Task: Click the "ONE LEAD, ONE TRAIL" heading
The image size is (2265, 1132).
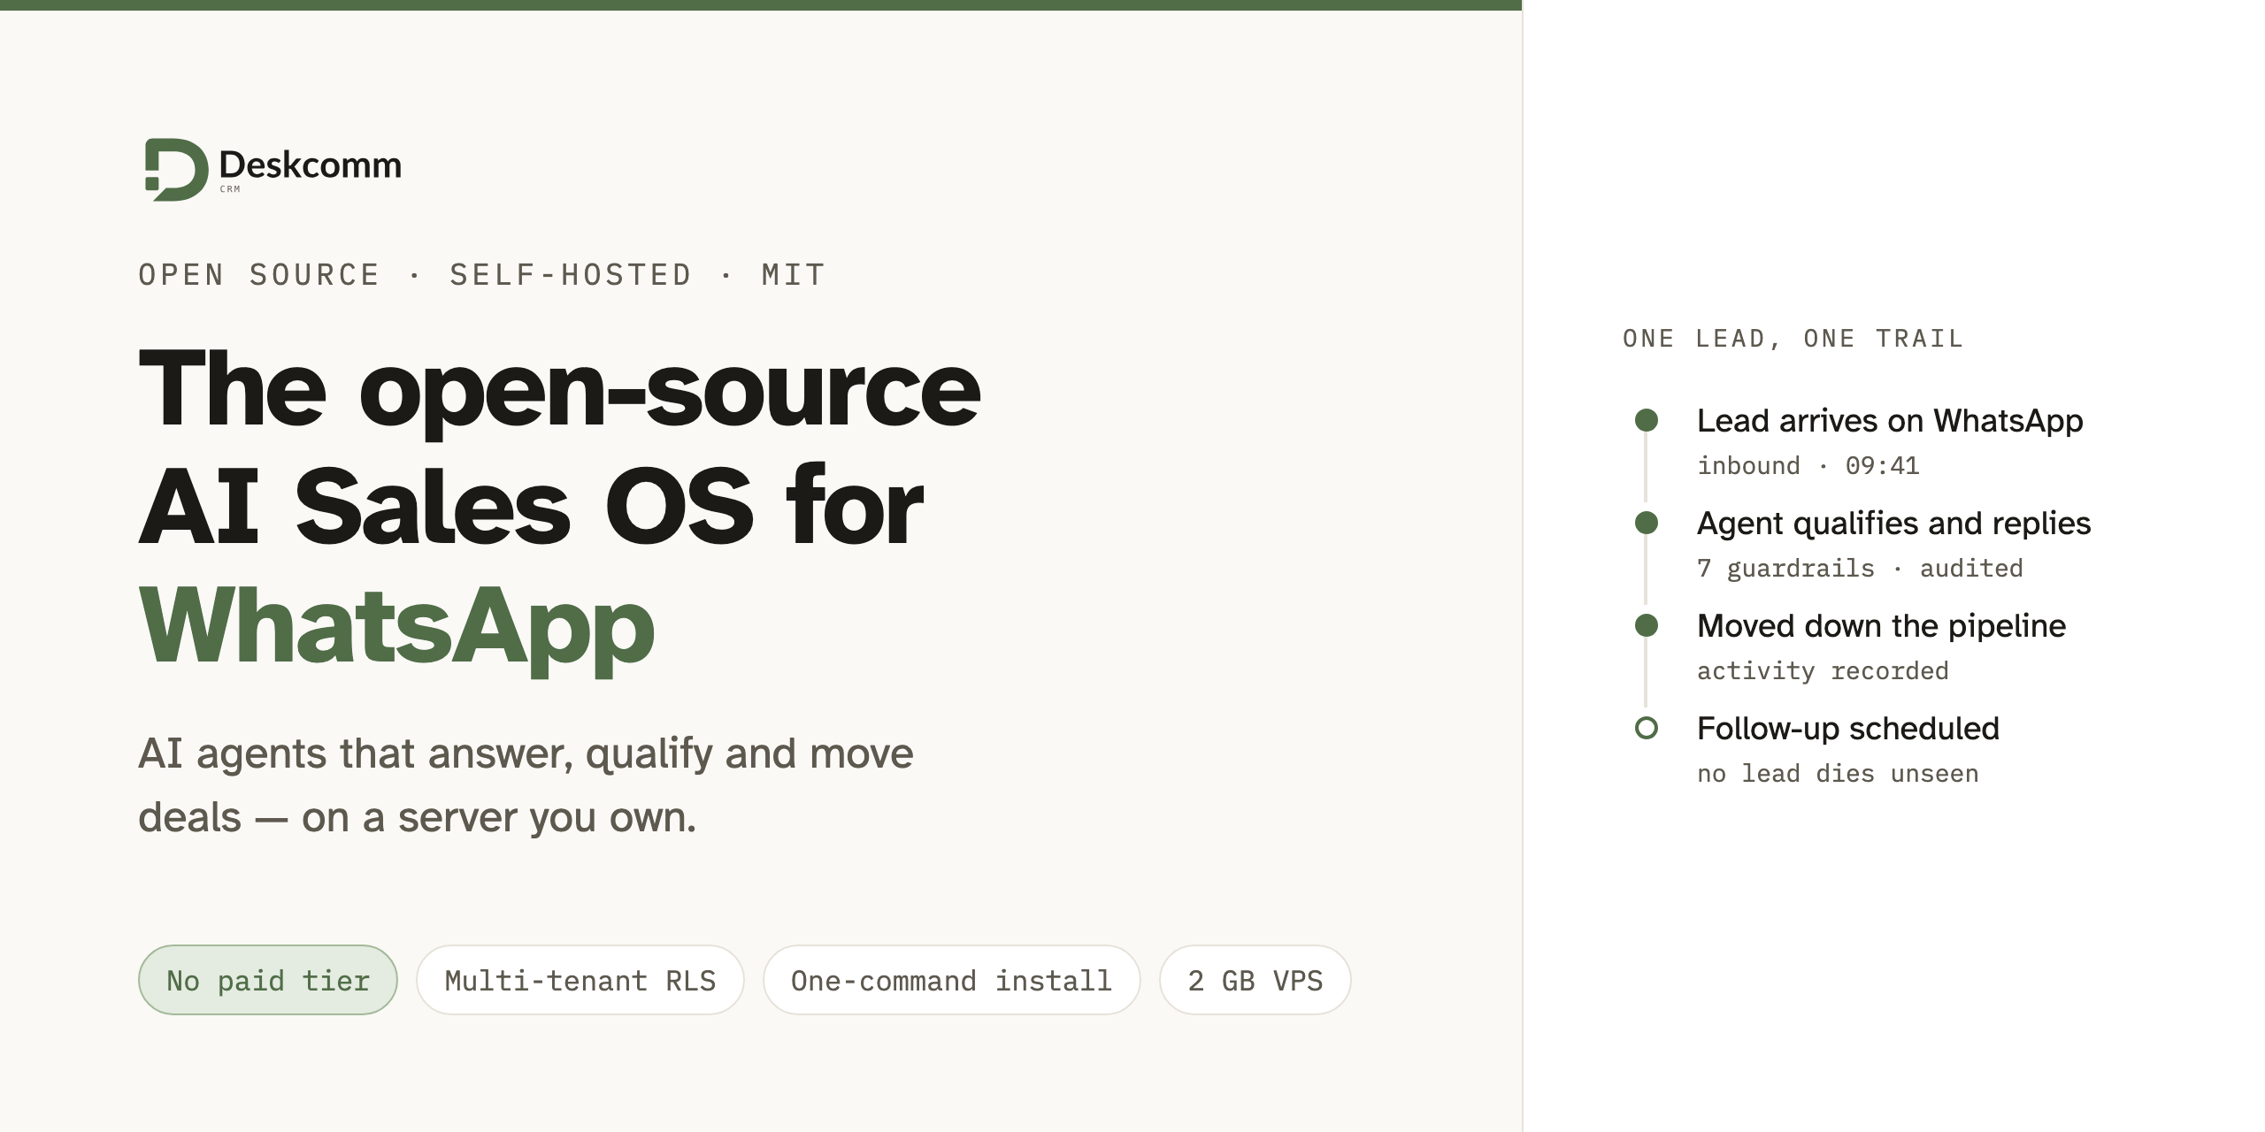Action: 1793,339
